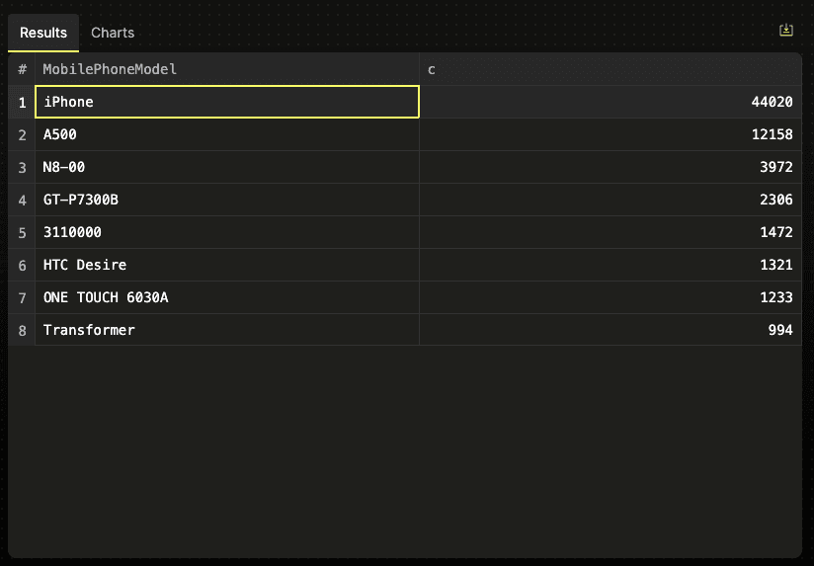This screenshot has height=566, width=814.
Task: Select the HTC Desire cell
Action: coord(226,265)
